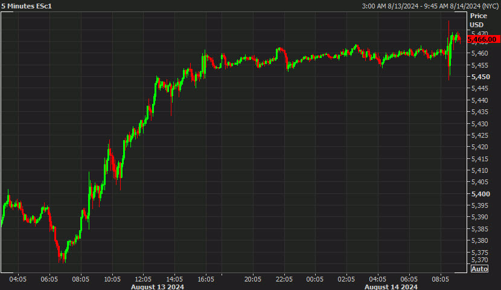Click the date range text in header
501x290 pixels.
[x=430, y=6]
